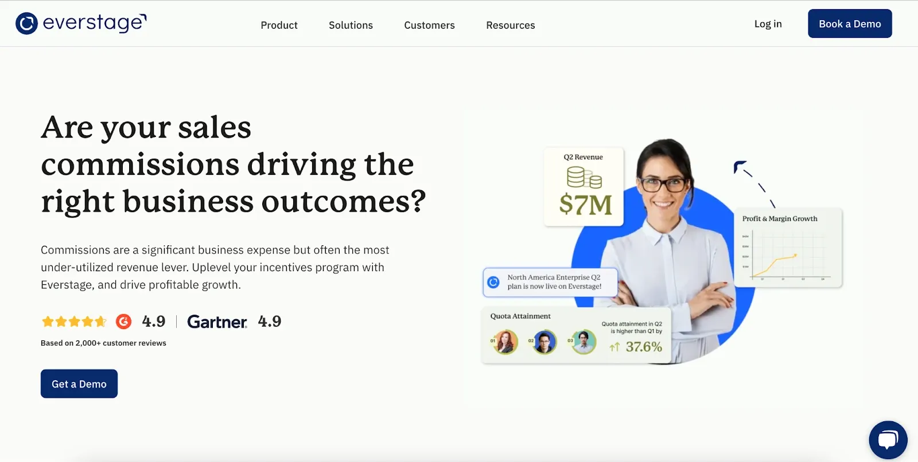Click the 'Q2 Revenue' card title
The width and height of the screenshot is (918, 462).
(x=583, y=157)
